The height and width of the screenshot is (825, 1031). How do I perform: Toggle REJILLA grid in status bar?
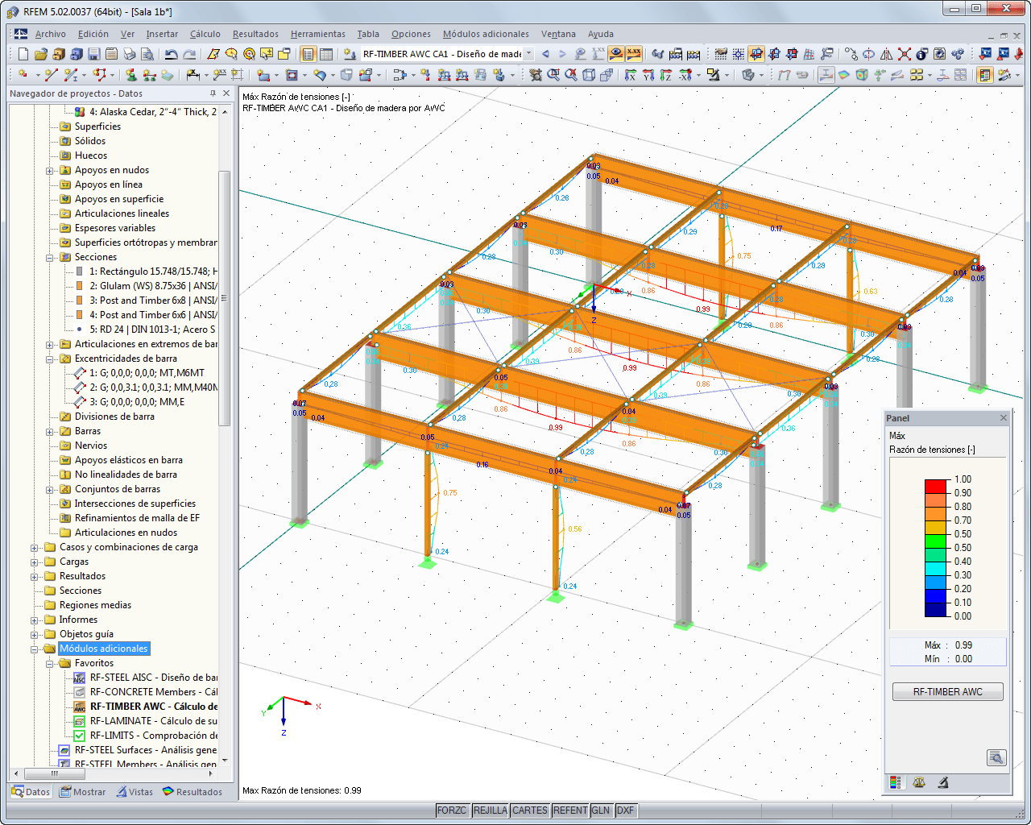click(490, 810)
